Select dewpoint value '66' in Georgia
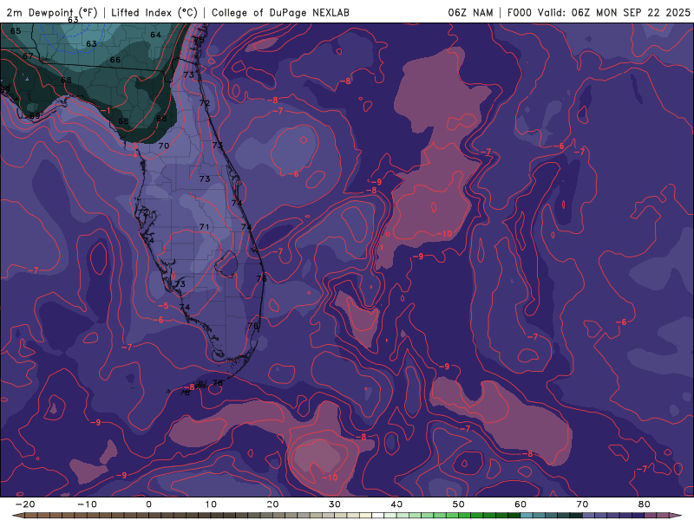Viewport: 694px width, 520px height. (x=115, y=60)
